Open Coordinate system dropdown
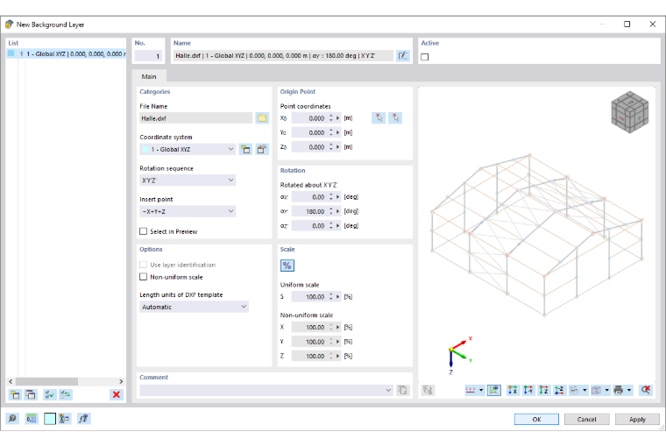Viewport: 666px width, 446px height. pos(188,149)
